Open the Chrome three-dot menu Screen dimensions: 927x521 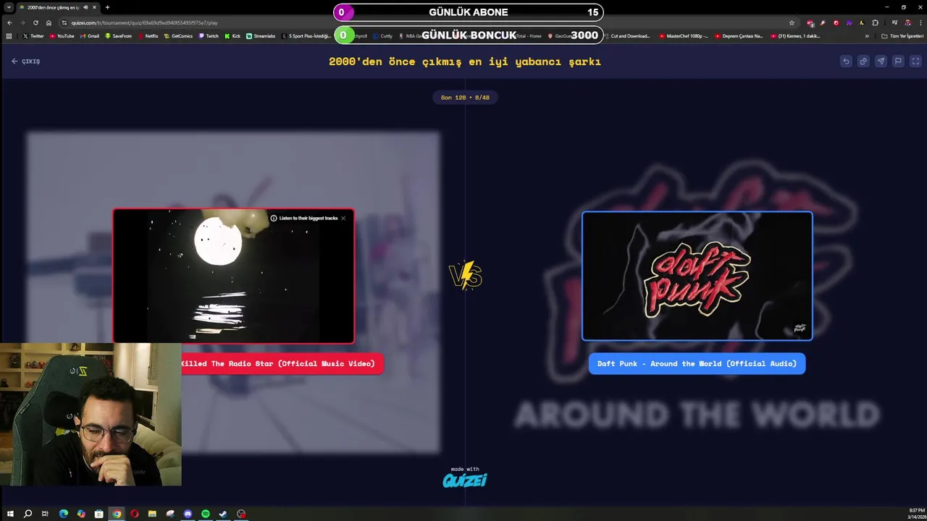tap(920, 22)
